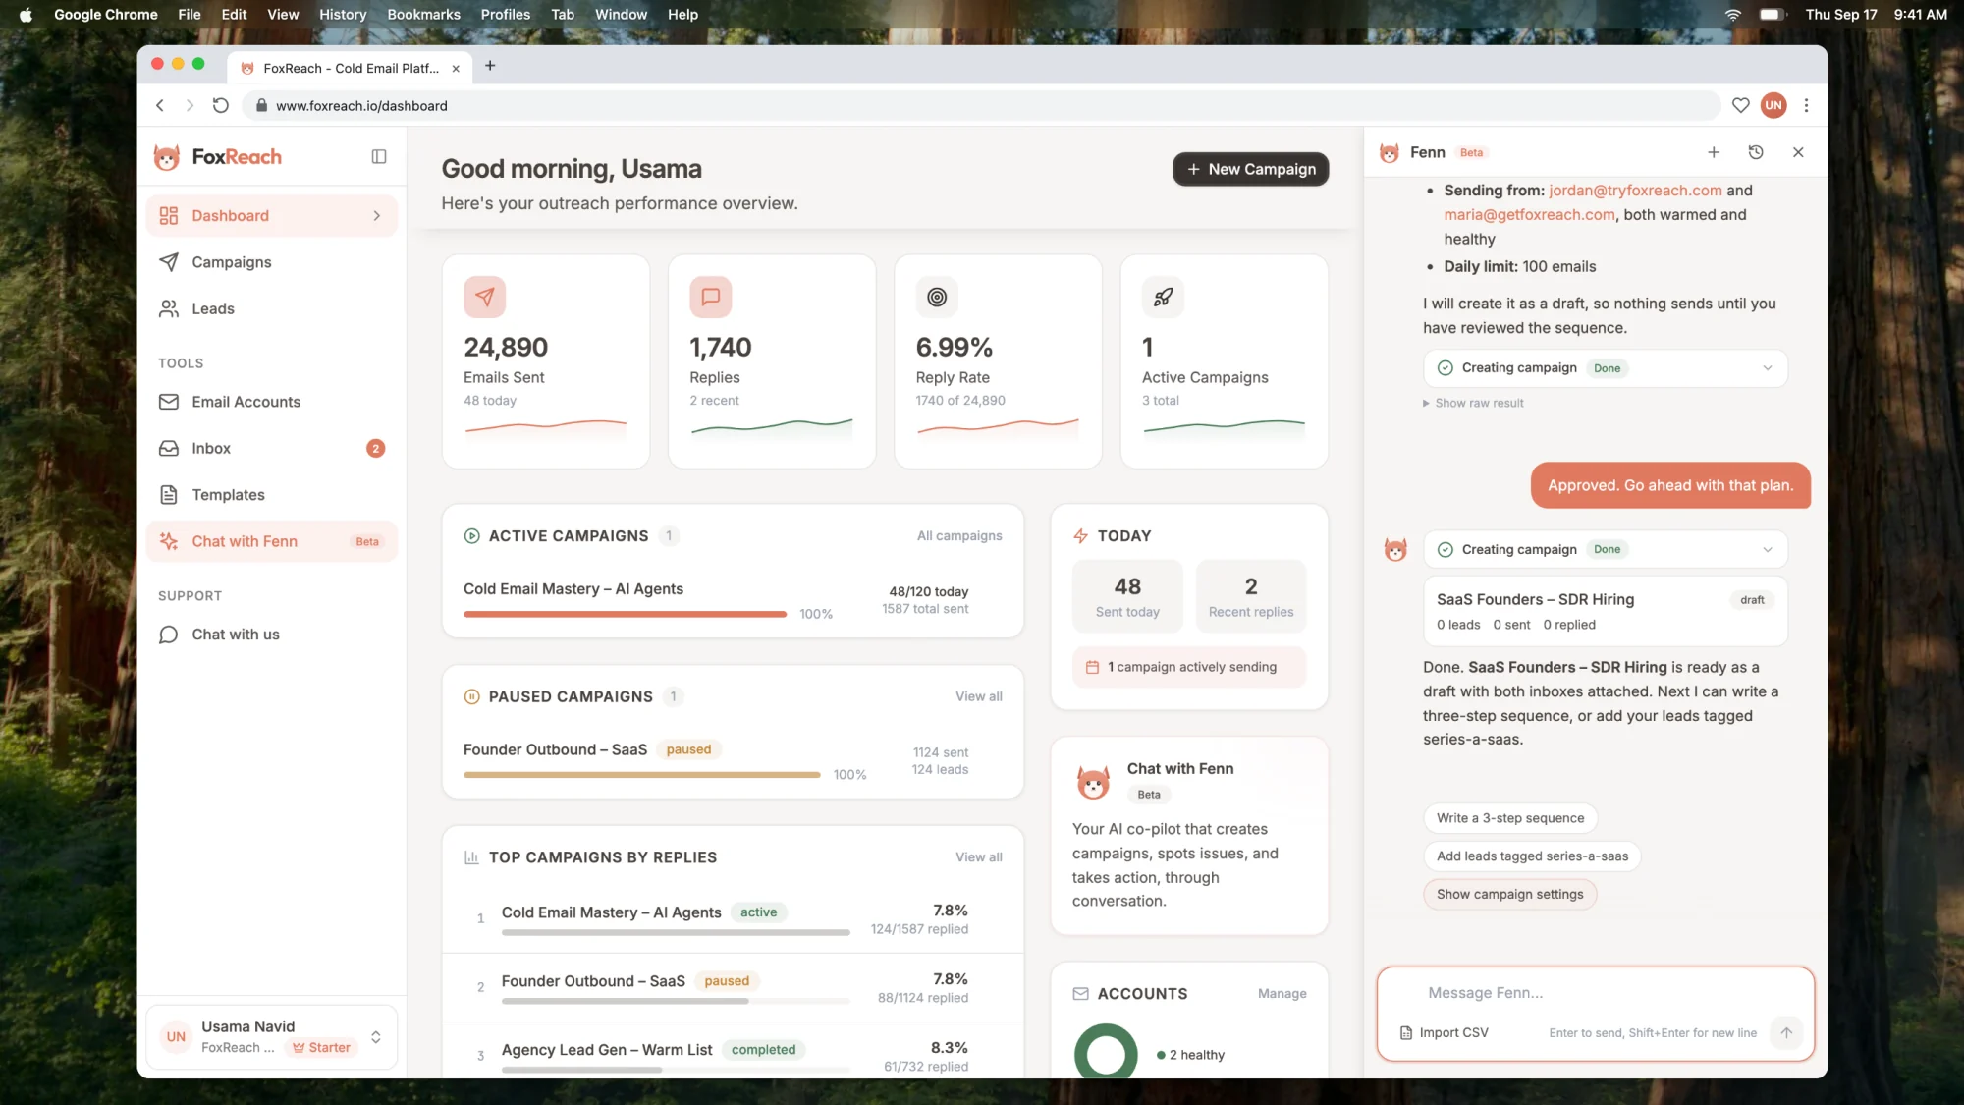Screen dimensions: 1964x1105
Task: Click Cold Email Mastery progress bar
Action: [x=625, y=614]
